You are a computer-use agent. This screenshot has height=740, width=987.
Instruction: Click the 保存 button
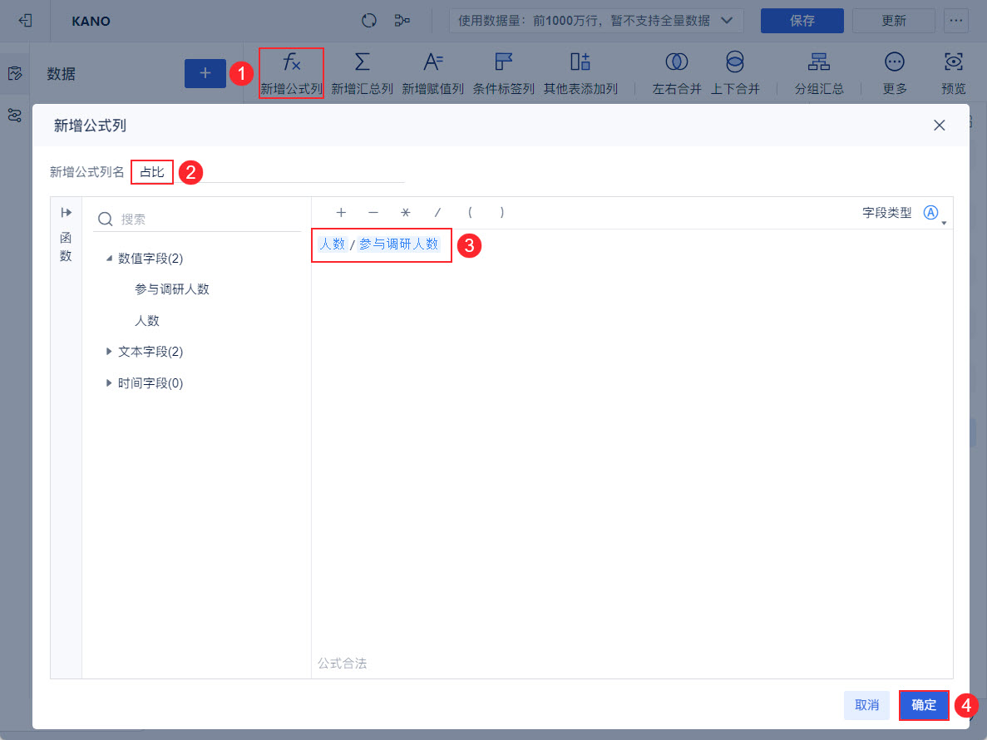point(802,21)
